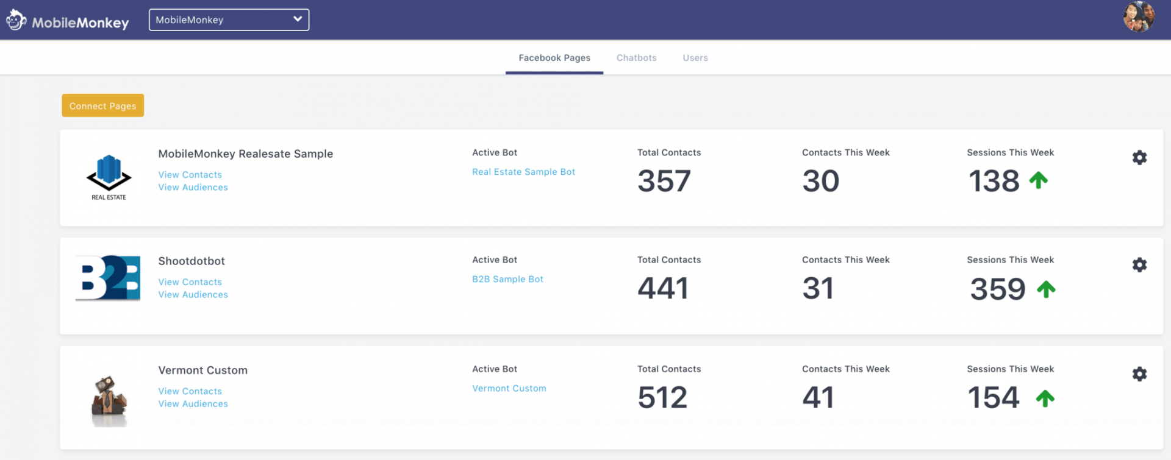The height and width of the screenshot is (460, 1171).
Task: Click Contacts This Week label in Shootdotbot row
Action: click(845, 260)
